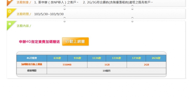Select the 活動內容 section label

pos(24,26)
